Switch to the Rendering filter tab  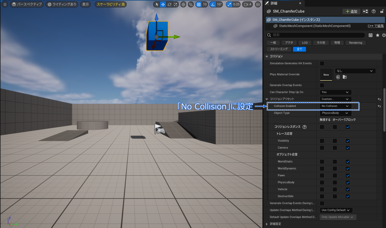click(356, 43)
